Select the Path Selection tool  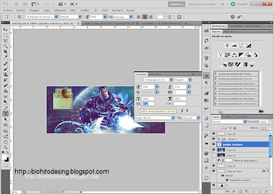pos(6,119)
